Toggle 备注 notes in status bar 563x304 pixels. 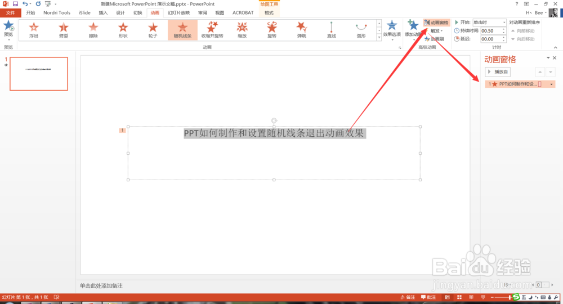tap(408, 297)
